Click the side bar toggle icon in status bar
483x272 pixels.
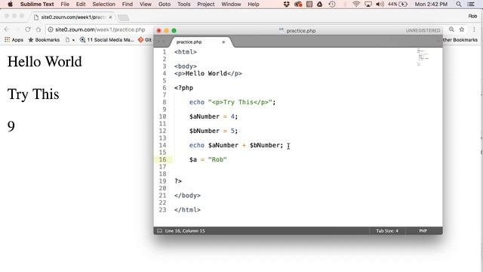(x=159, y=230)
